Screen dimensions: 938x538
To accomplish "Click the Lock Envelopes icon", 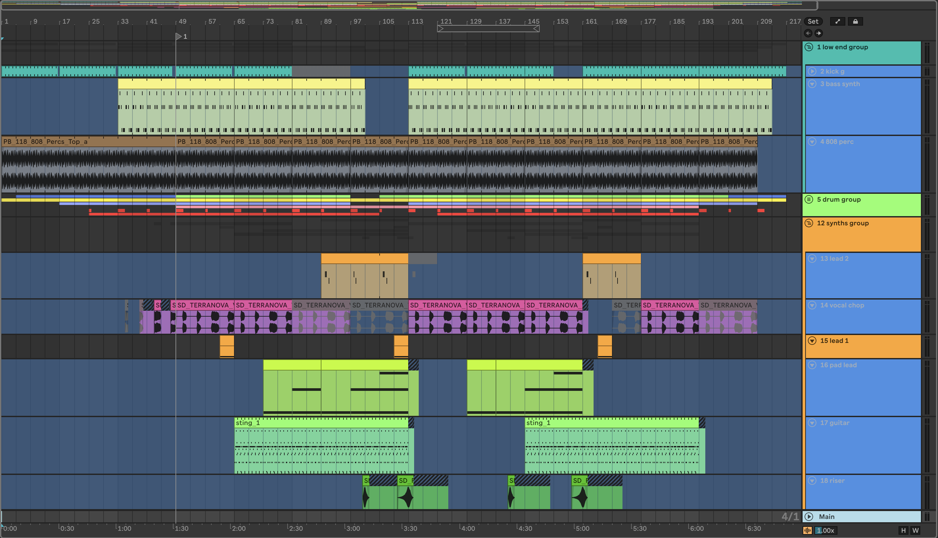I will point(855,21).
